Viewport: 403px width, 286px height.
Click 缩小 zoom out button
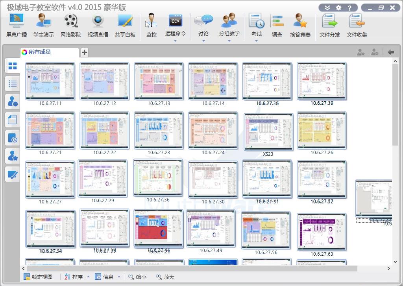click(x=137, y=277)
